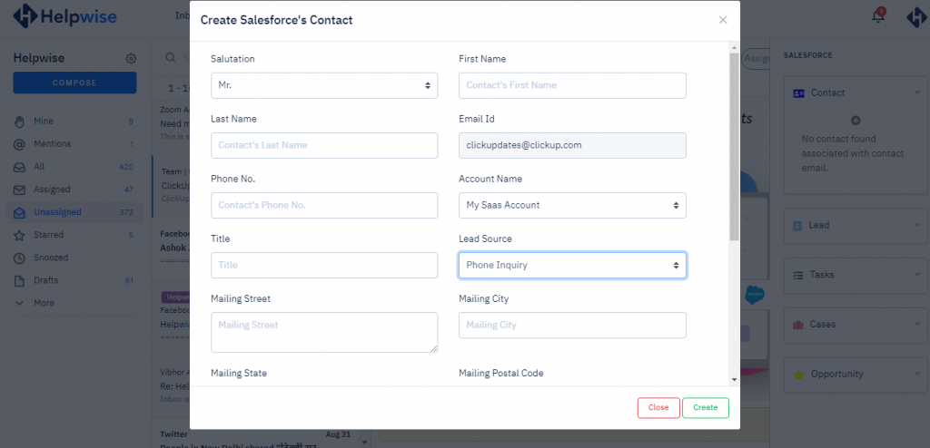The width and height of the screenshot is (930, 448).
Task: Open the notifications bell
Action: tap(878, 16)
